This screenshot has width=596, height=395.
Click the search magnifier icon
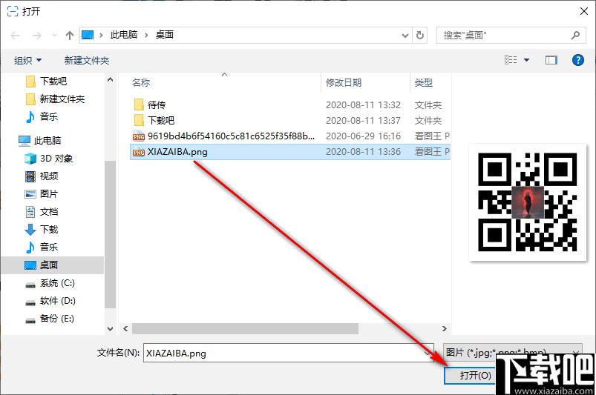click(x=575, y=36)
